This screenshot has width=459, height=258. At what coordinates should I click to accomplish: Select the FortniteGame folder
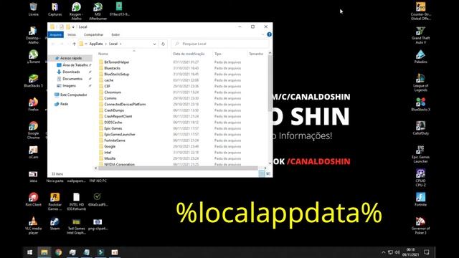[115, 140]
